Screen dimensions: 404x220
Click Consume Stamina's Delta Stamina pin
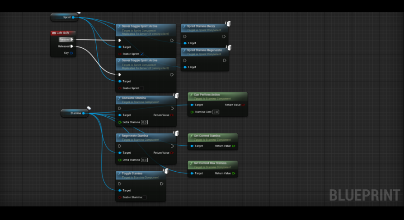click(120, 122)
